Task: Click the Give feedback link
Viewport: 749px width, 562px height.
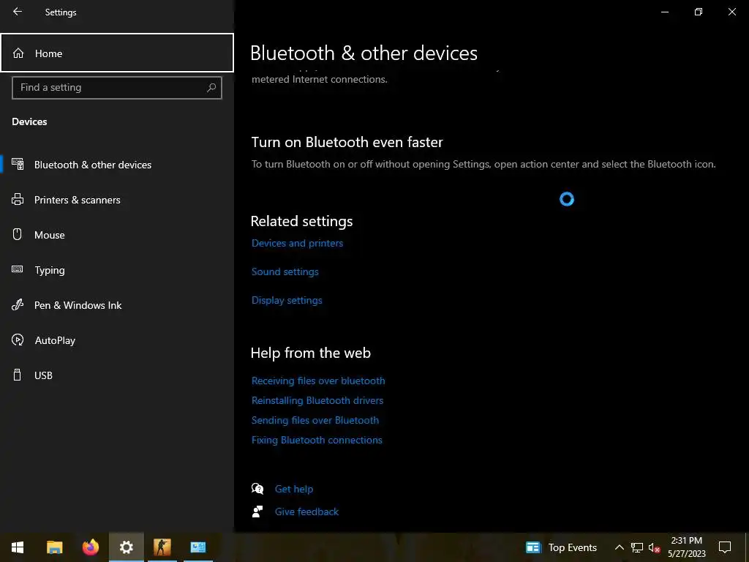Action: pyautogui.click(x=306, y=512)
